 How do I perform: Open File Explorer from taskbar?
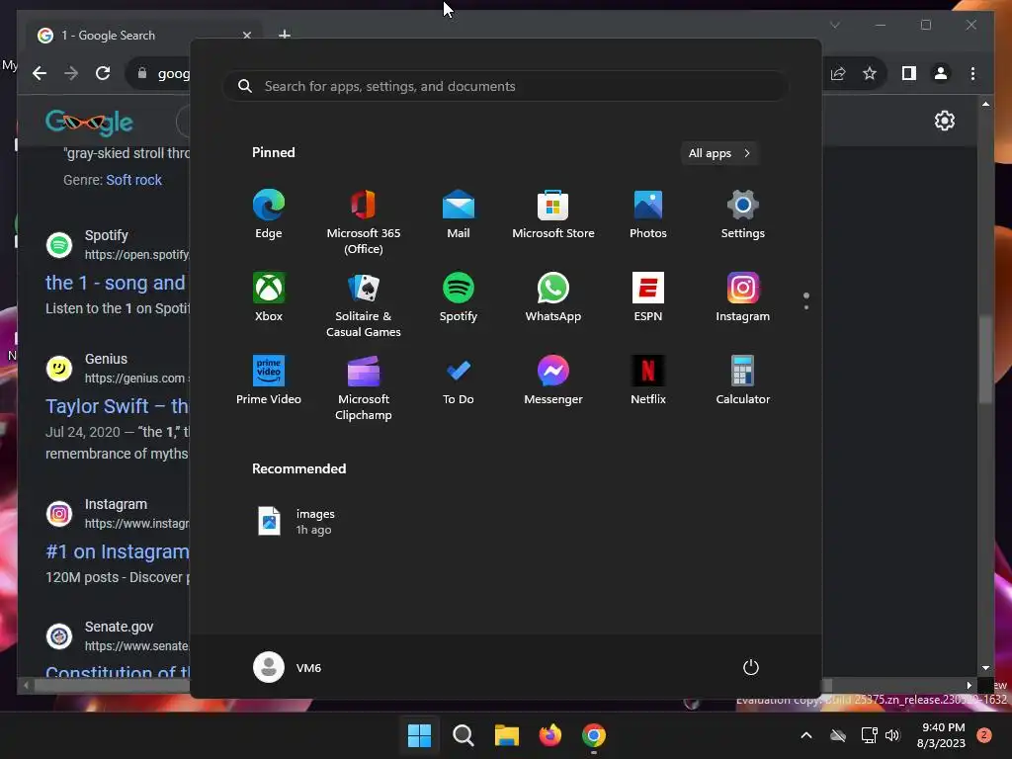(x=507, y=735)
